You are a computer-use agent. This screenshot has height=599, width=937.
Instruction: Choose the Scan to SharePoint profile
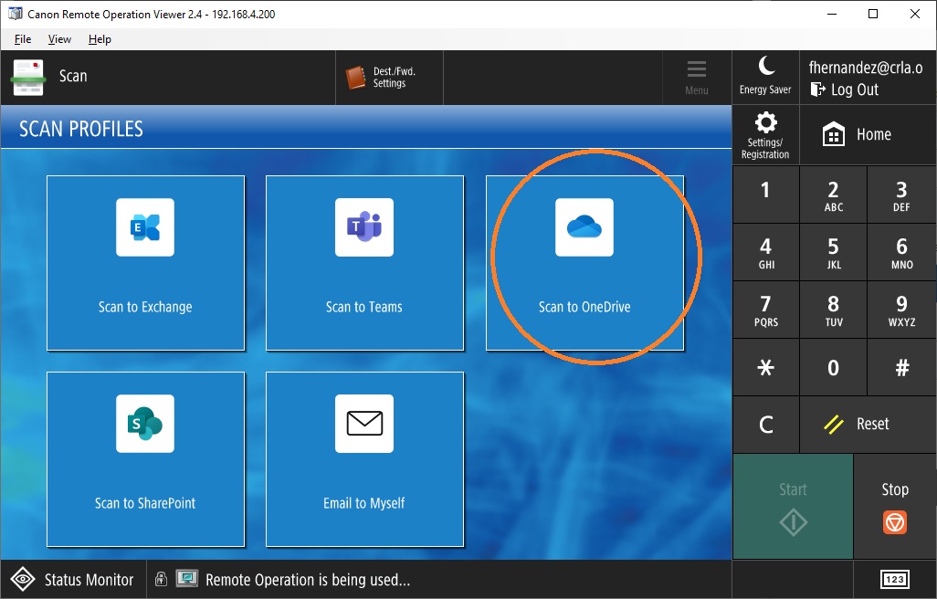click(x=146, y=459)
